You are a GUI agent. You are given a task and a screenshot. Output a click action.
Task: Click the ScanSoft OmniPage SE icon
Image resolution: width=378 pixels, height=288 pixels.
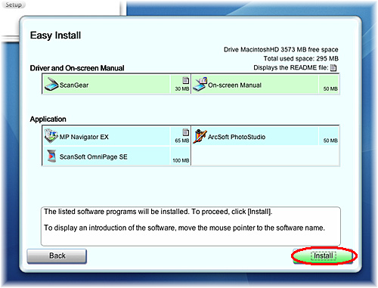point(51,156)
